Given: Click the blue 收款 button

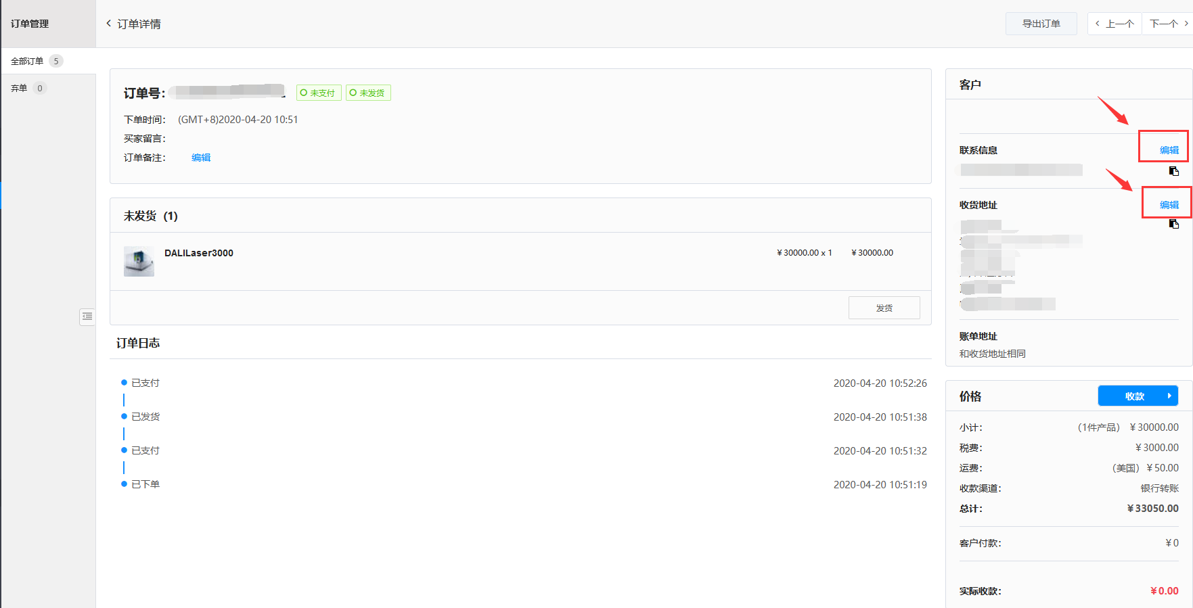Looking at the screenshot, I should (x=1134, y=396).
